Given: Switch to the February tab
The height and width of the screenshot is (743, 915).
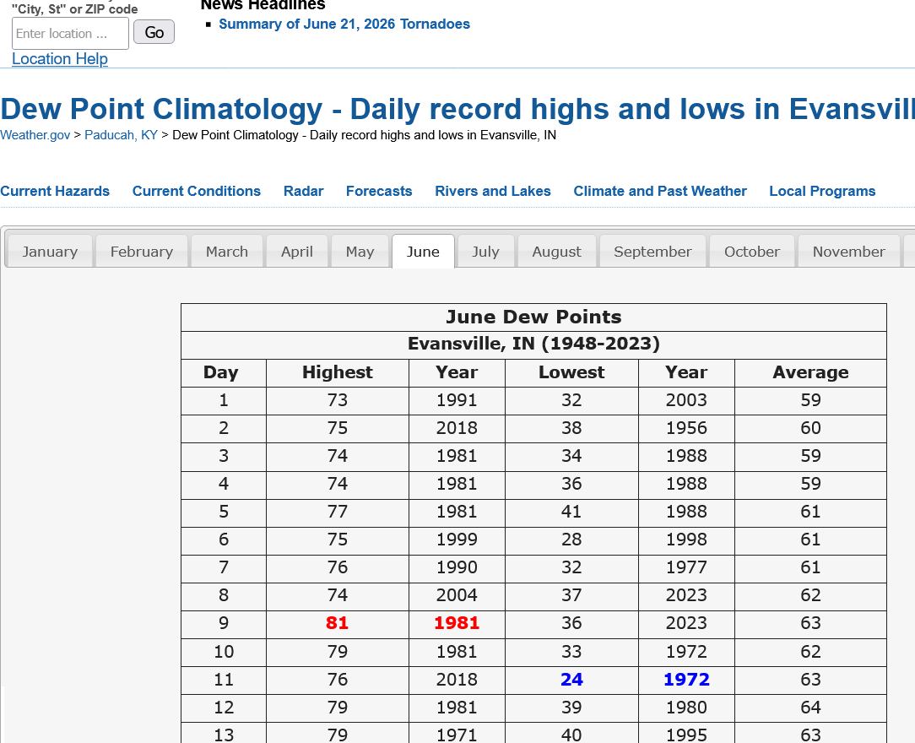Looking at the screenshot, I should coord(142,252).
